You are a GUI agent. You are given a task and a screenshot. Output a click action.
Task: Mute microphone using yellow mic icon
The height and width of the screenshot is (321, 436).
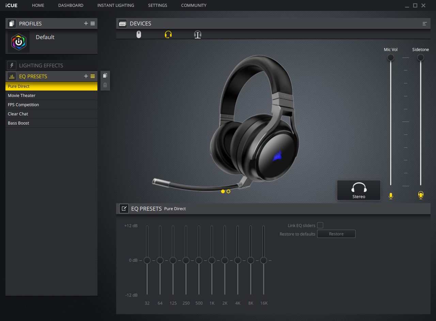click(391, 196)
